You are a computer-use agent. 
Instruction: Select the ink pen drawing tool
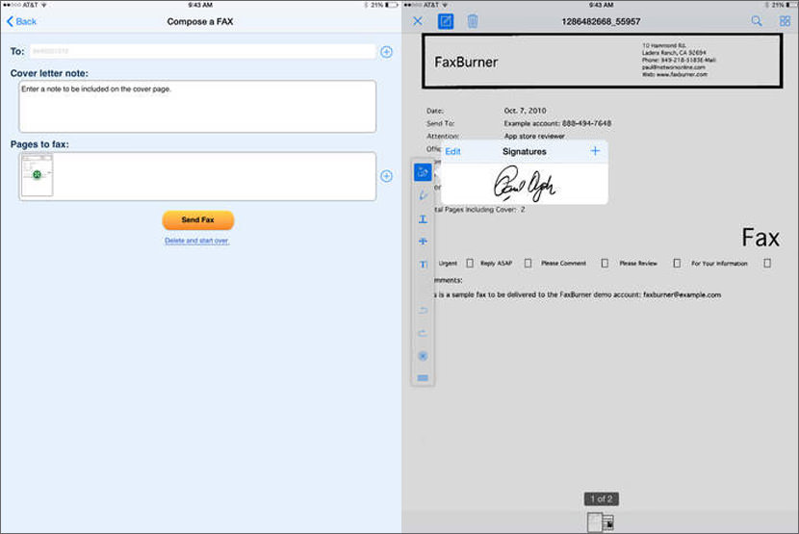coord(423,195)
